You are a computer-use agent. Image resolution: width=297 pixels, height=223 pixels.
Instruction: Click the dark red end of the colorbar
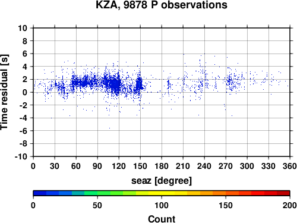[x=283, y=193]
